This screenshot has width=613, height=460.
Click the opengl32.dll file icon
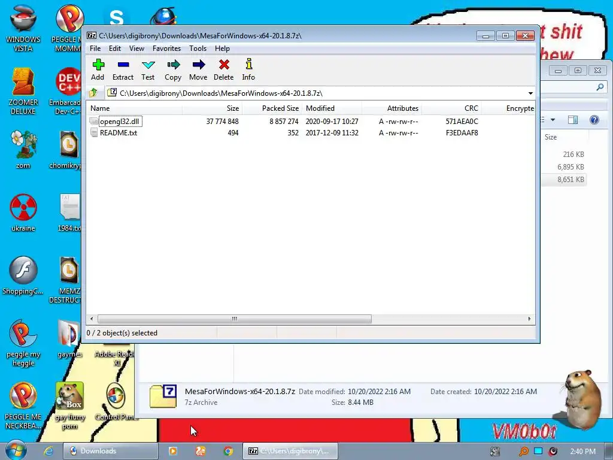click(93, 121)
